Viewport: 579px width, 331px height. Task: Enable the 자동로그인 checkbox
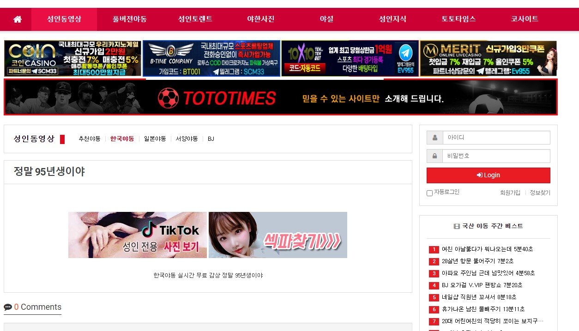[x=429, y=193]
